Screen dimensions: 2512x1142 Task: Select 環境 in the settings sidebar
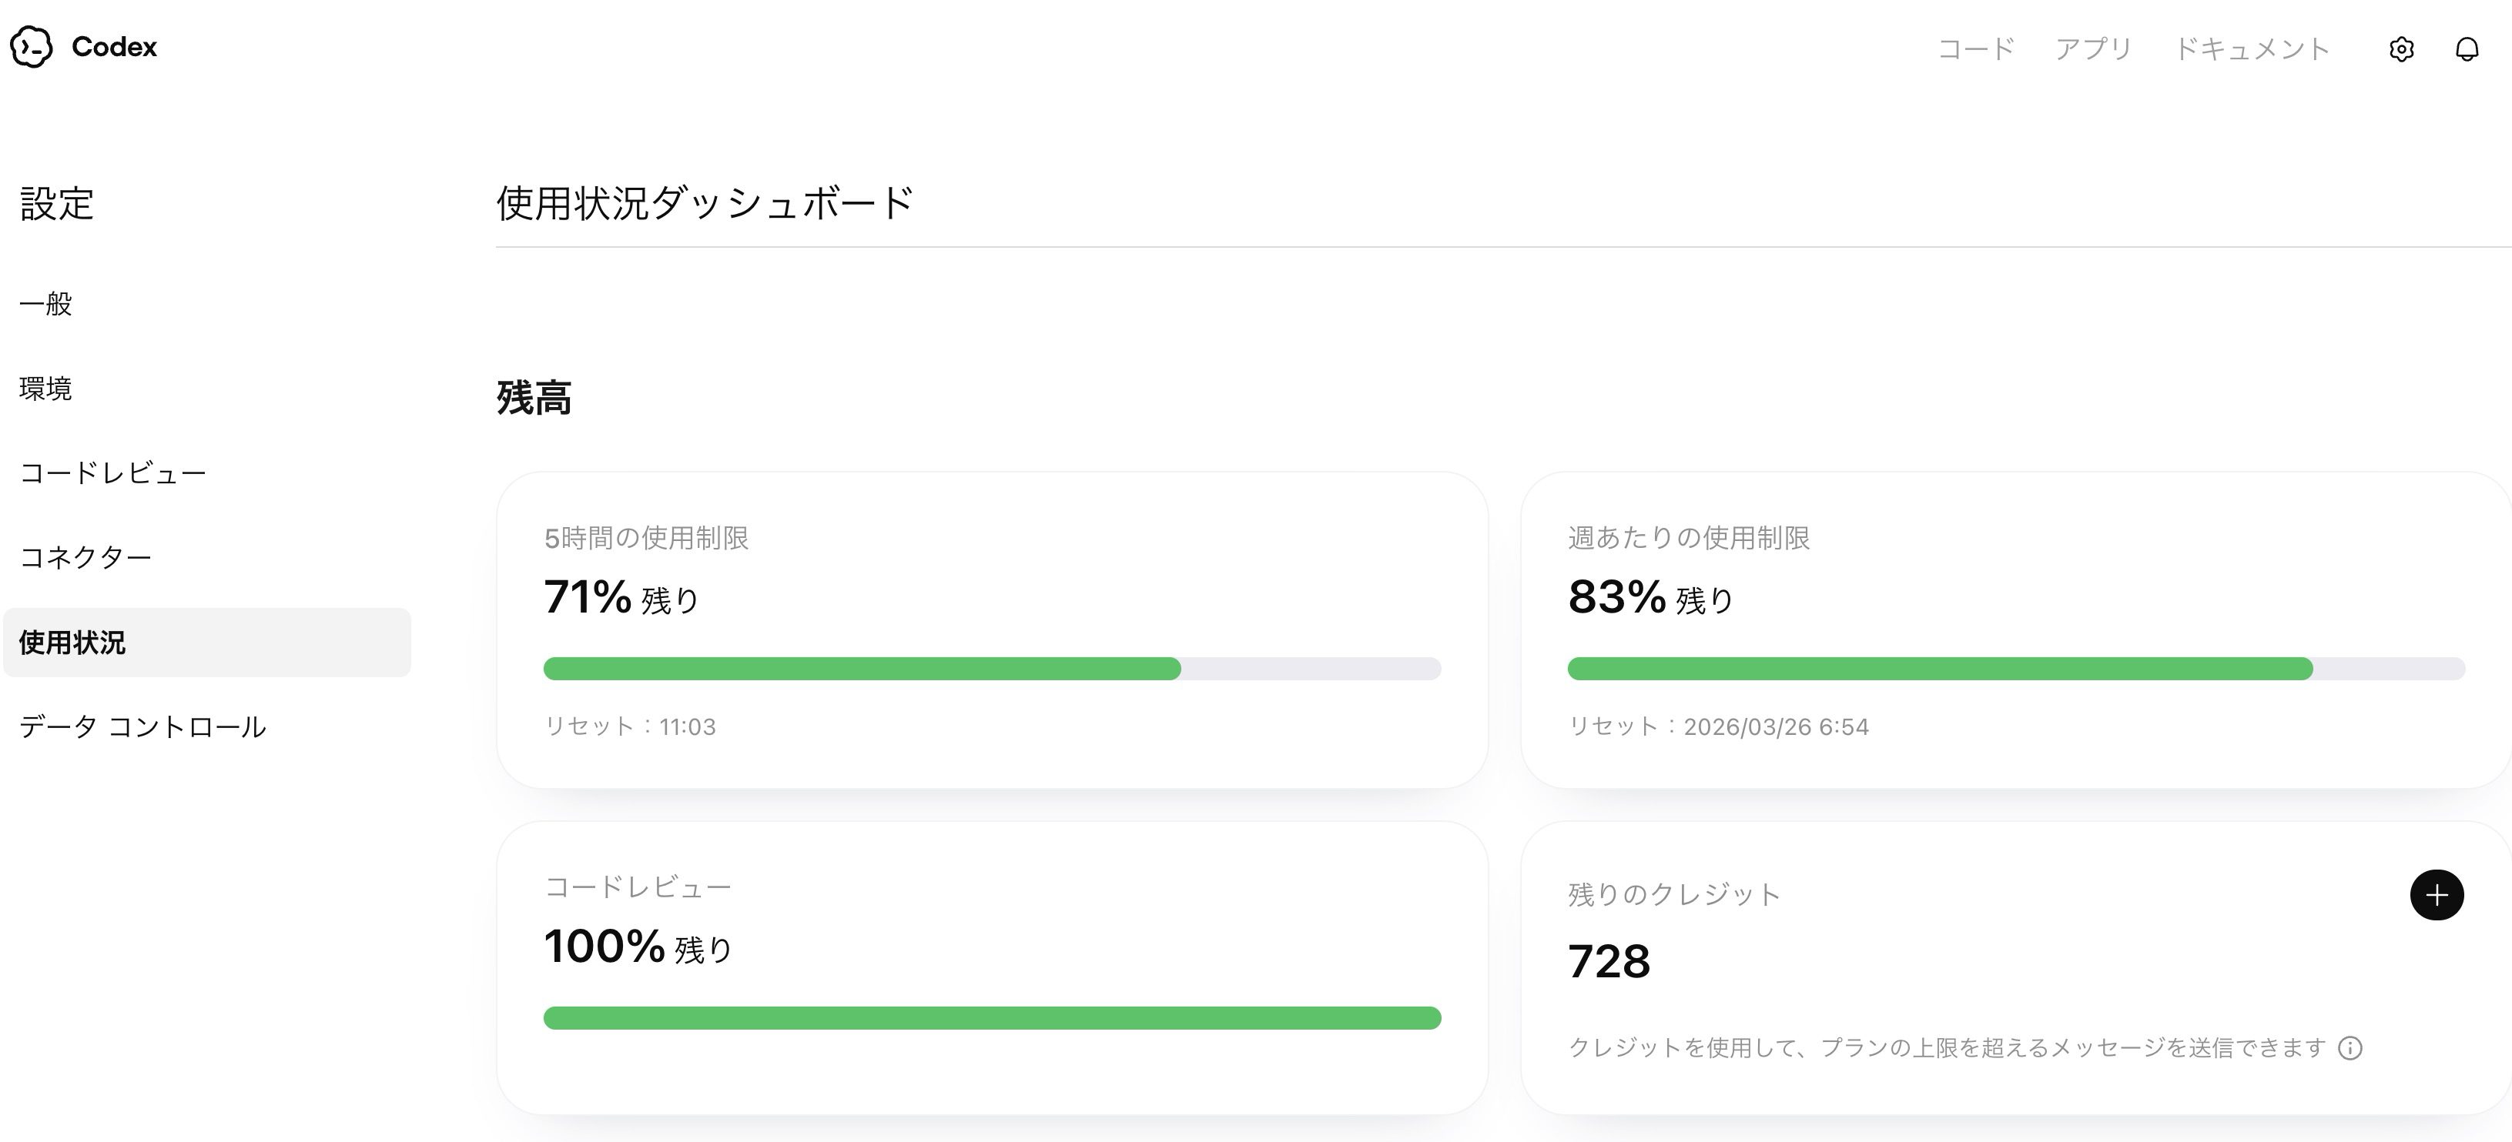pos(46,389)
